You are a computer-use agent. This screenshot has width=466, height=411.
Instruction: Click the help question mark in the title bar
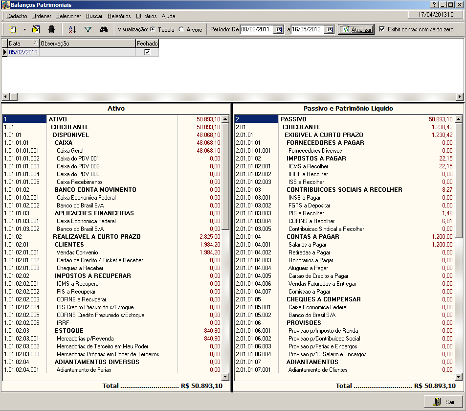click(x=434, y=5)
